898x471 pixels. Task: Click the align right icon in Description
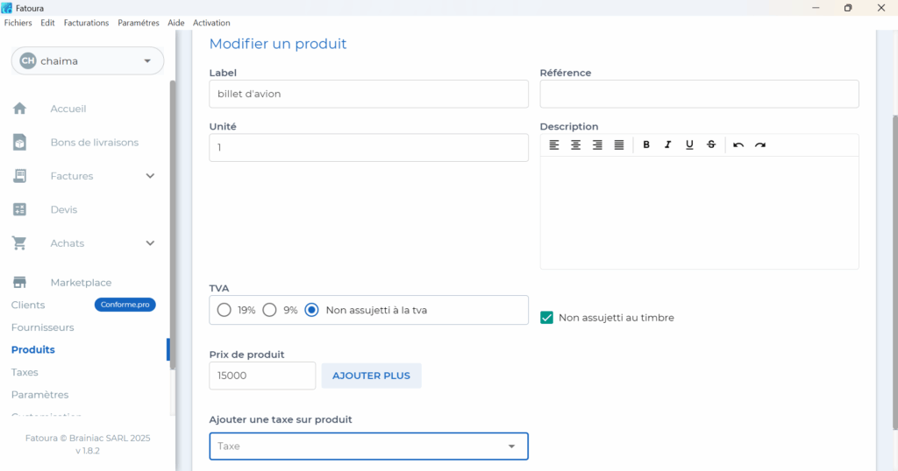[x=597, y=145]
